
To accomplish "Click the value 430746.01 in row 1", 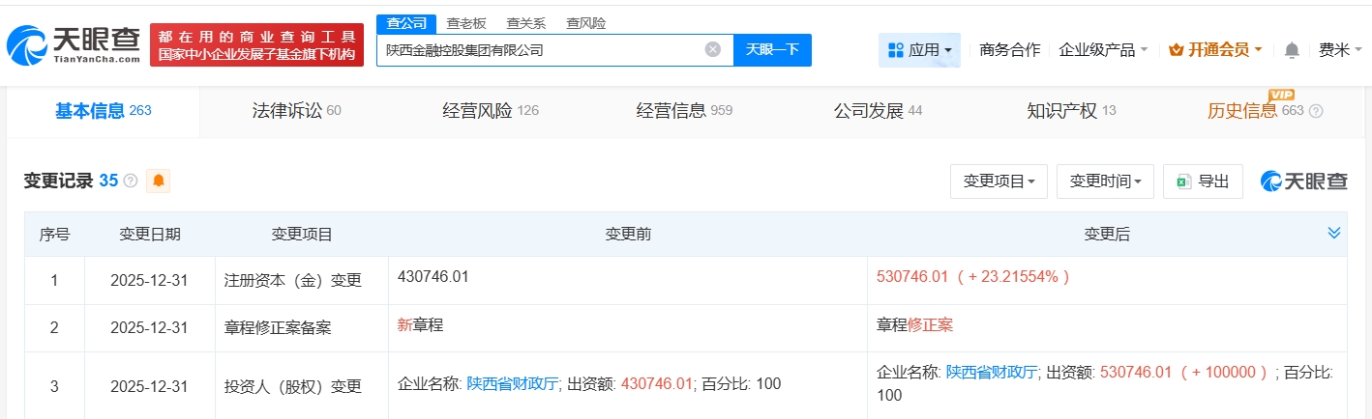I will click(433, 276).
